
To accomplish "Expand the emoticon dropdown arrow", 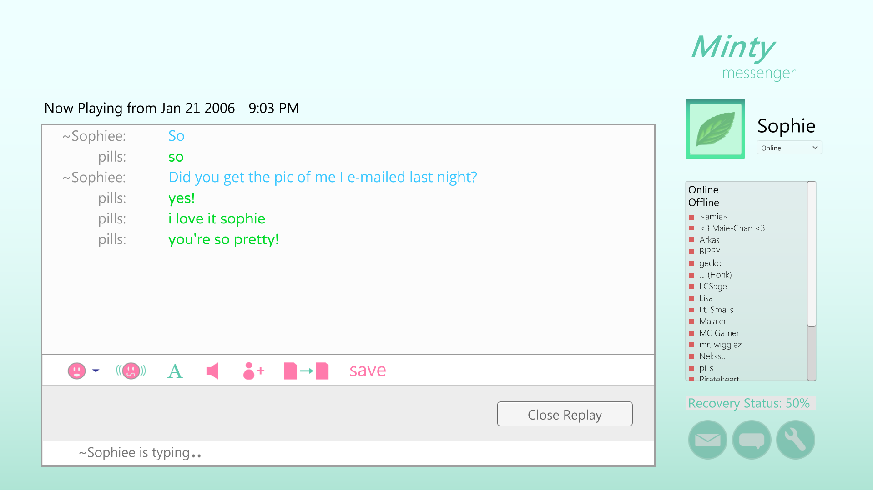I will click(x=96, y=371).
